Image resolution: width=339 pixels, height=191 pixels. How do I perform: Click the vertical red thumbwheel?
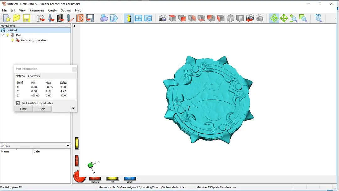77,161
